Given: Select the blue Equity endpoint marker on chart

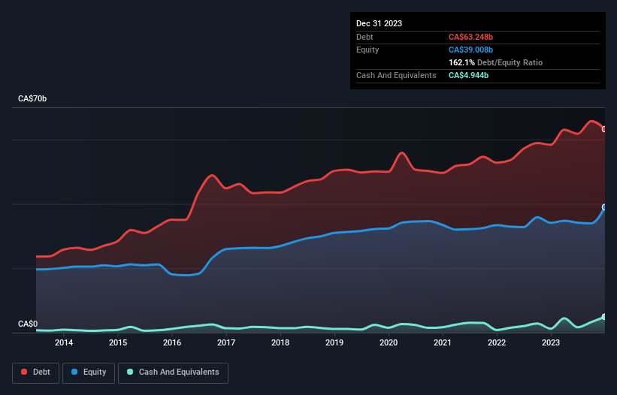Looking at the screenshot, I should [x=604, y=207].
